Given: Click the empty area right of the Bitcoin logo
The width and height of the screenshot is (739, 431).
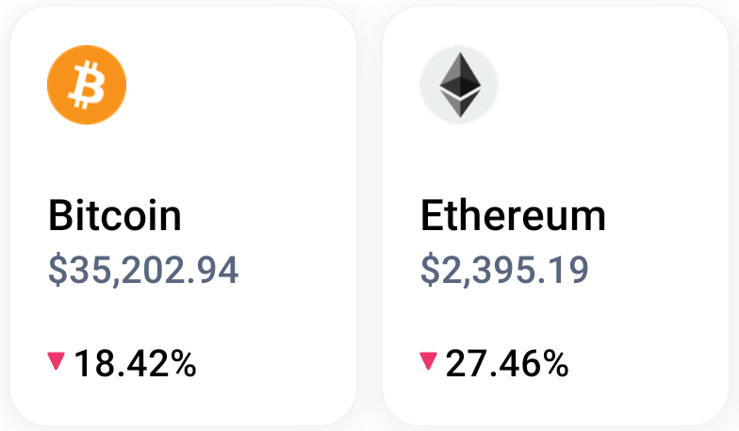Looking at the screenshot, I should pos(236,85).
